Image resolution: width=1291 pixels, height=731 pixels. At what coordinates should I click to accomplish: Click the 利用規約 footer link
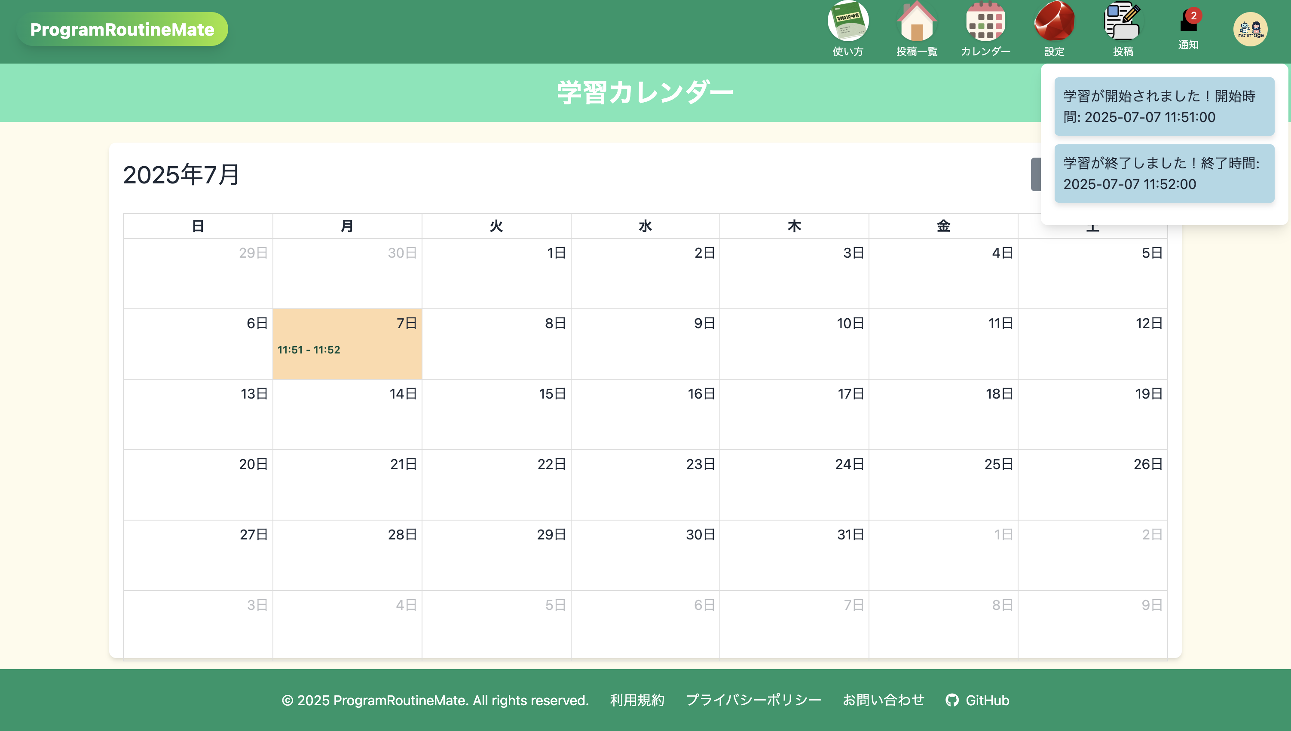point(637,700)
